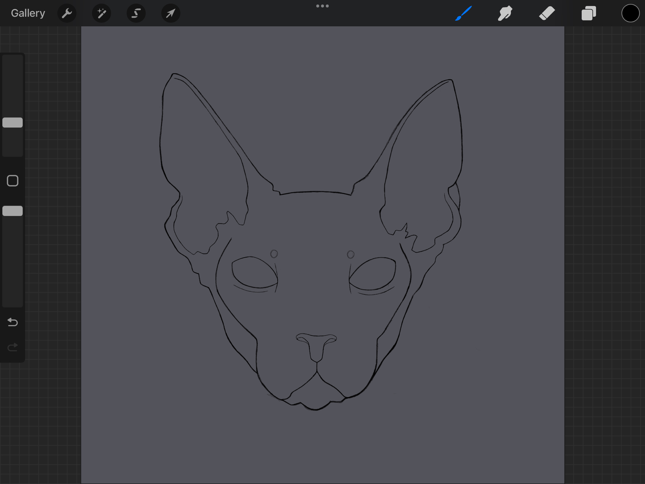Tap the square modify button in sidebar
The height and width of the screenshot is (484, 645).
(x=13, y=181)
